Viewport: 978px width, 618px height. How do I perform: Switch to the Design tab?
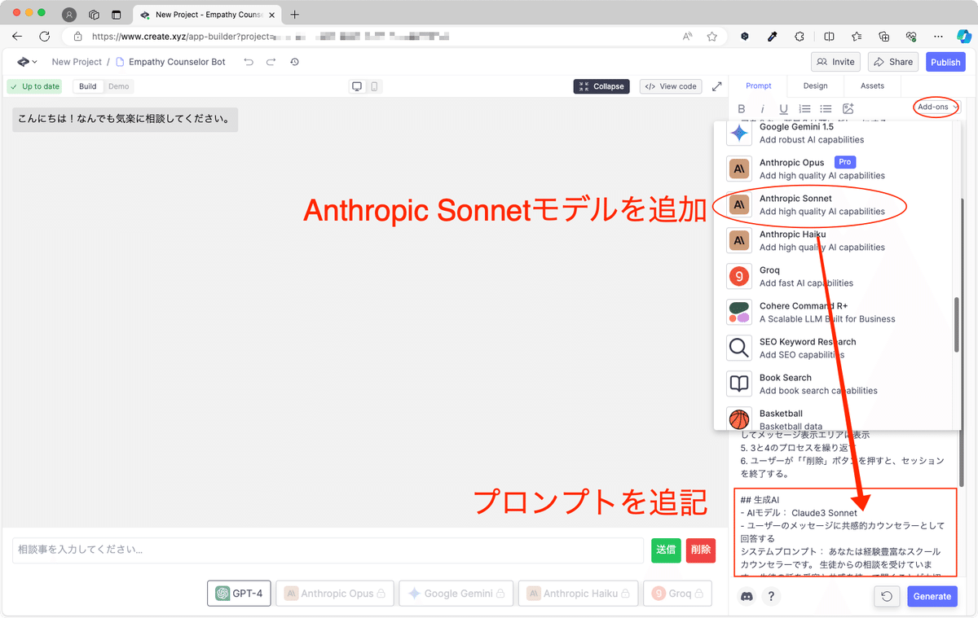(x=815, y=85)
